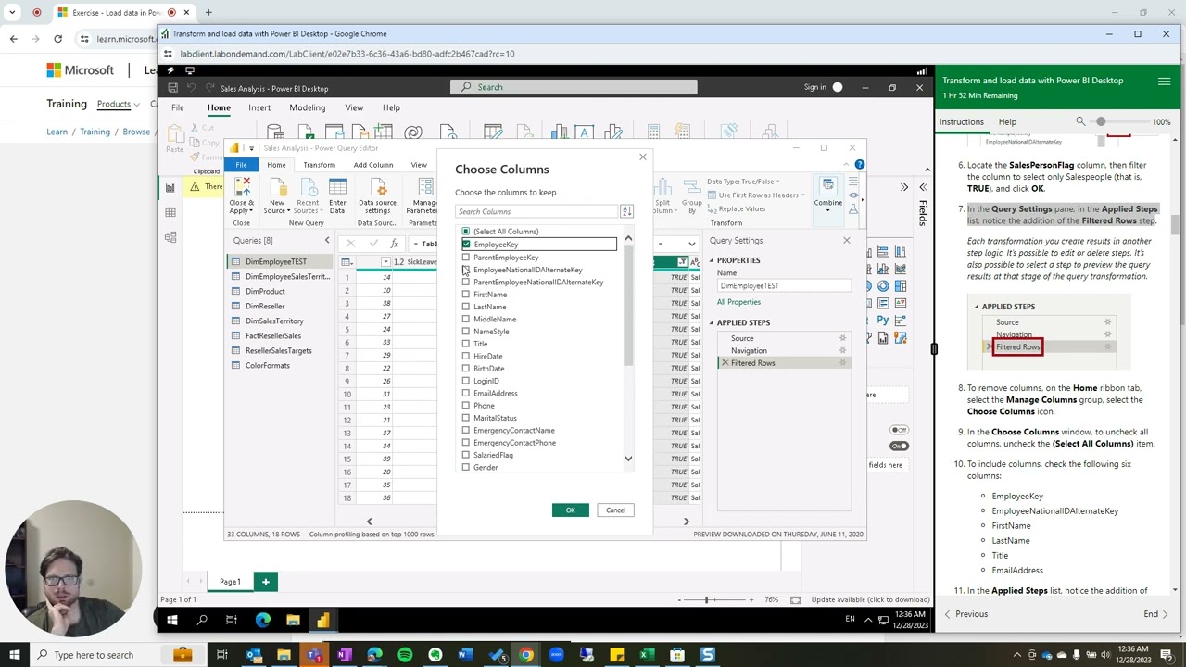The width and height of the screenshot is (1186, 667).
Task: Click Power BI icon in lab VM taskbar
Action: [x=323, y=620]
